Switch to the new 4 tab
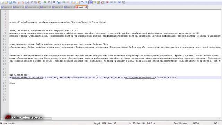This screenshot has width=222, height=125. (57, 7)
